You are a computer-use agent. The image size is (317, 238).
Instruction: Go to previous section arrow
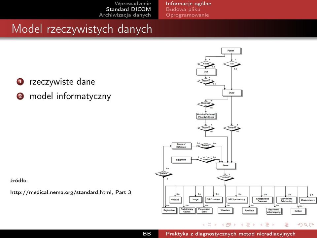coord(261,225)
